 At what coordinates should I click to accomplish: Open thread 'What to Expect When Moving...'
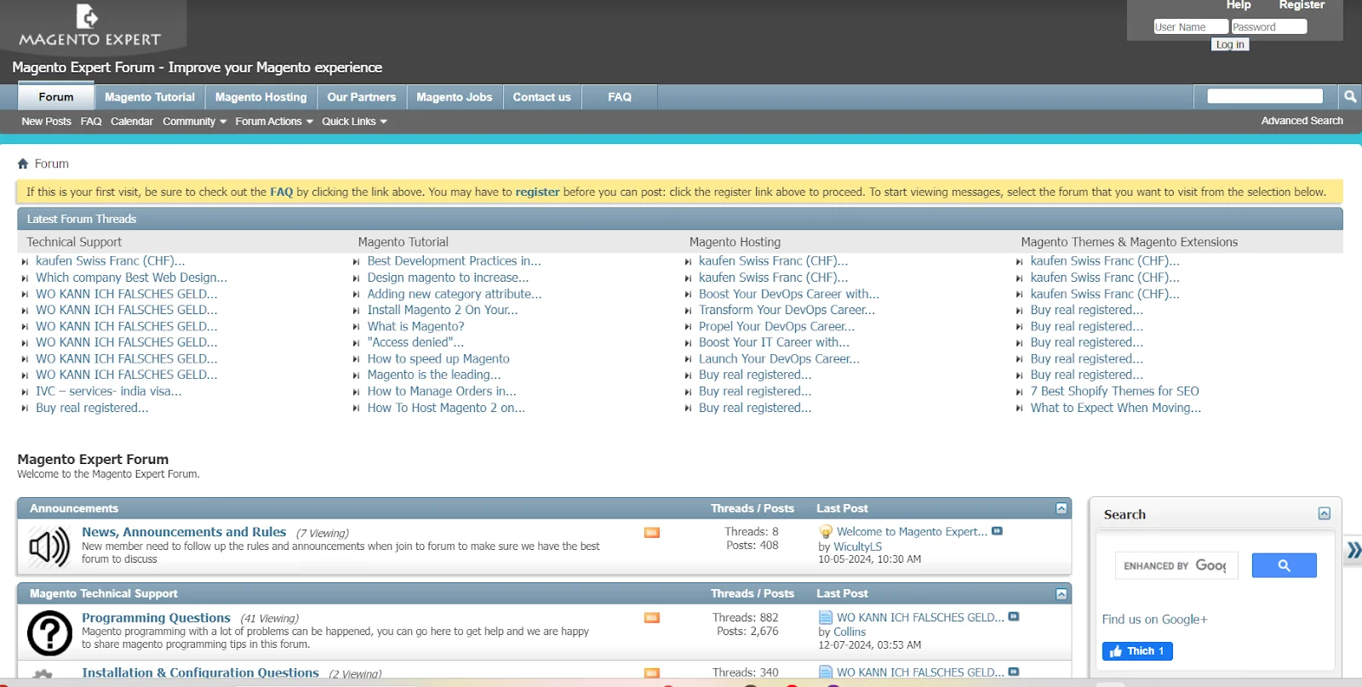tap(1115, 408)
